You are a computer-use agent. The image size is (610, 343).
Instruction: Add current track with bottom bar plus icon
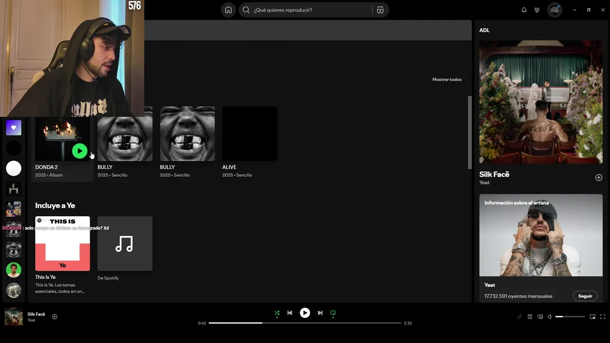(x=54, y=317)
